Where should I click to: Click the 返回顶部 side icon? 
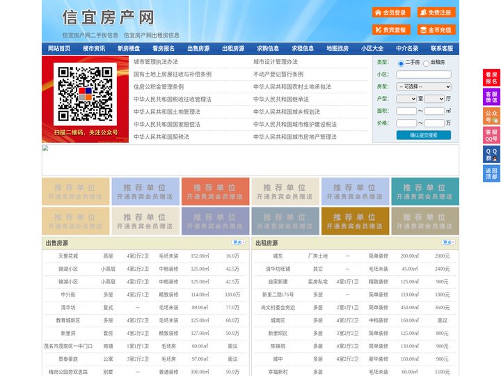tap(491, 173)
